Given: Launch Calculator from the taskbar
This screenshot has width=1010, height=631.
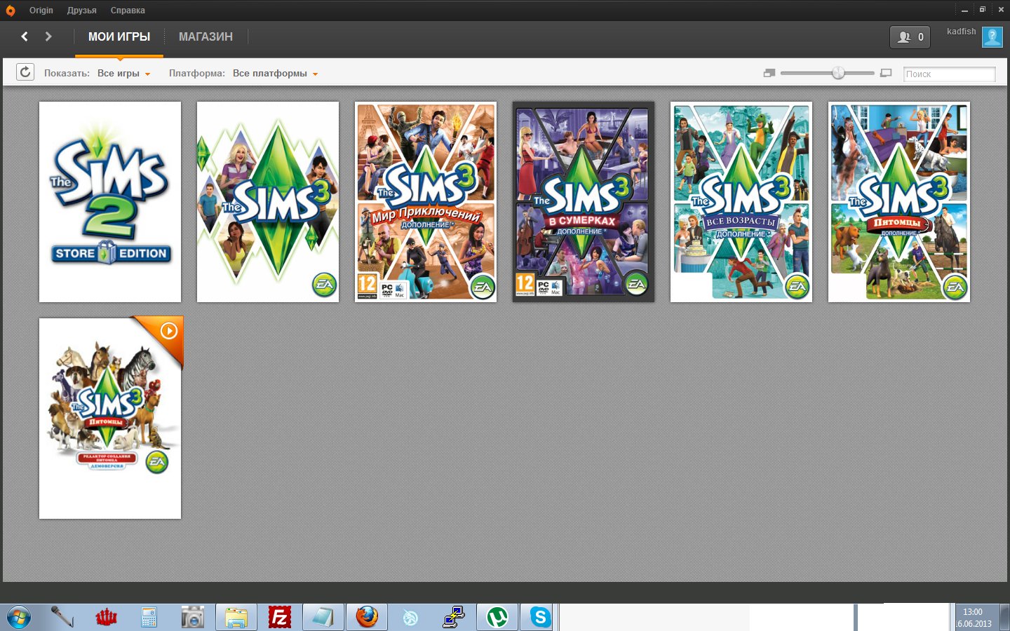Looking at the screenshot, I should [x=149, y=618].
